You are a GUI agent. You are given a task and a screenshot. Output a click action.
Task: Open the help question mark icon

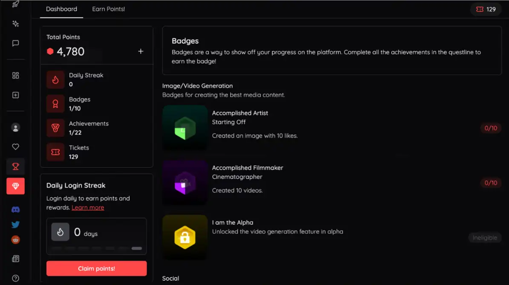[15, 278]
